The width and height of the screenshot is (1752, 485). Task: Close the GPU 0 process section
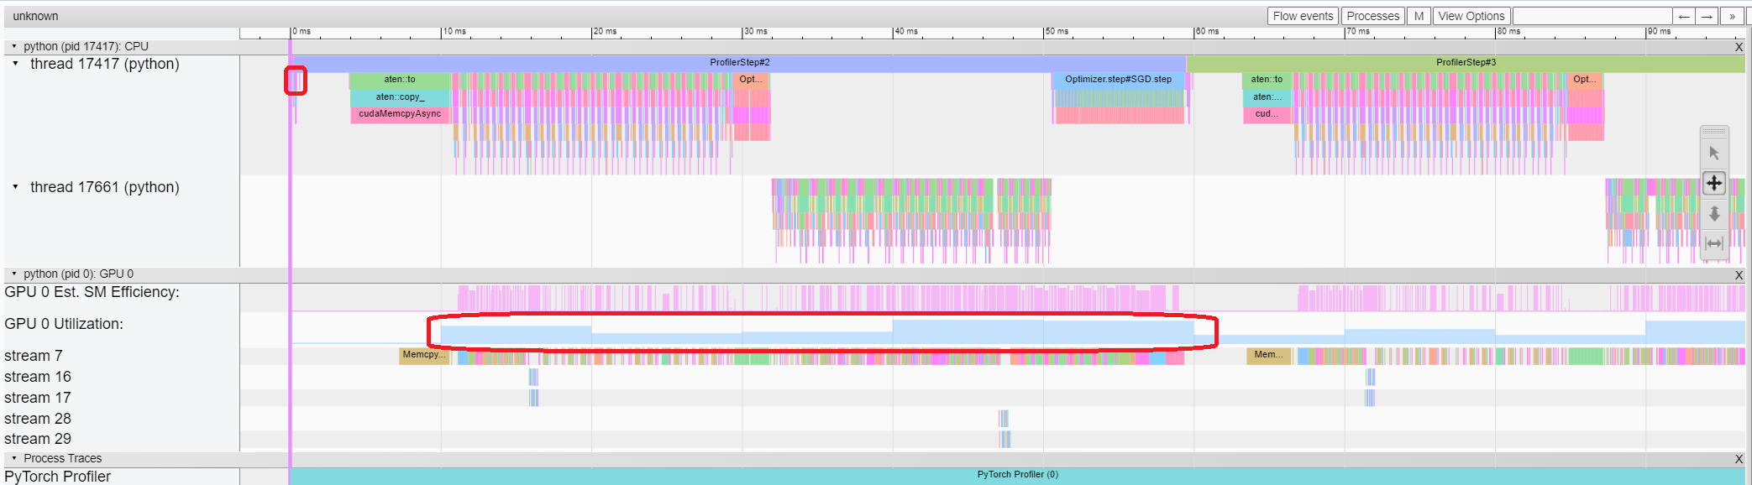pyautogui.click(x=1739, y=274)
